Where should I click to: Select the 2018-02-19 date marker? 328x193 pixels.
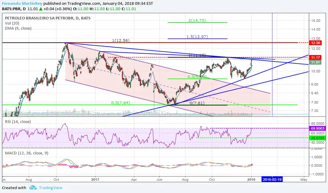point(272,179)
